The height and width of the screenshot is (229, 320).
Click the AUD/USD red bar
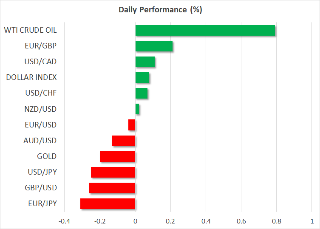[x=124, y=141]
